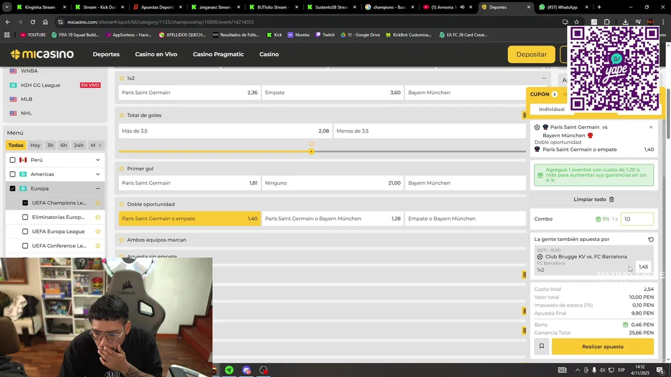Adjust the Total de goles slider handle
671x377 pixels.
coord(311,151)
